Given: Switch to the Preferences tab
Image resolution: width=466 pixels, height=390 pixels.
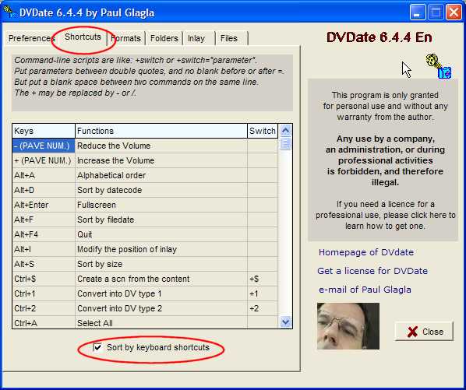Looking at the screenshot, I should [31, 38].
